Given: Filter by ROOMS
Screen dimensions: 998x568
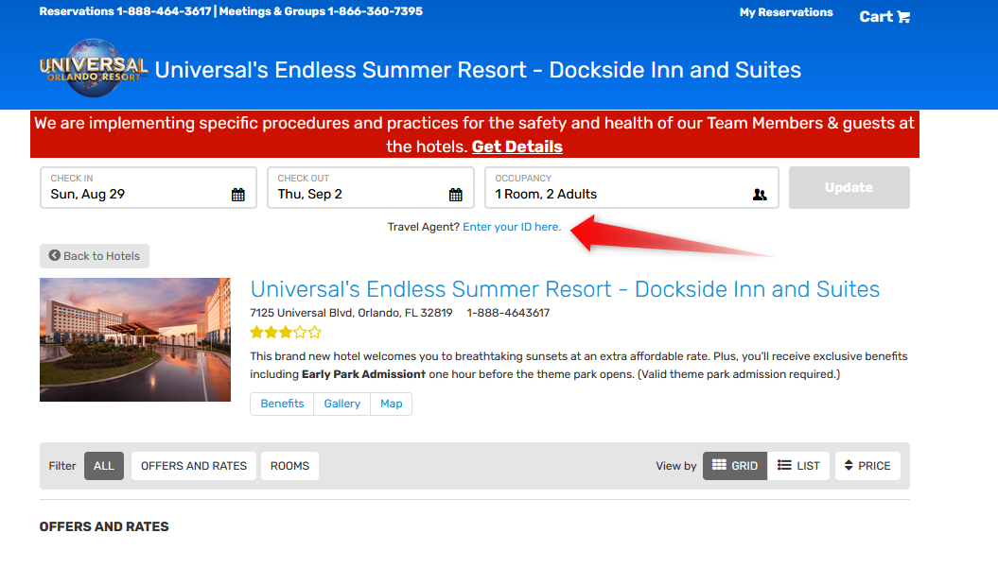Looking at the screenshot, I should [289, 466].
